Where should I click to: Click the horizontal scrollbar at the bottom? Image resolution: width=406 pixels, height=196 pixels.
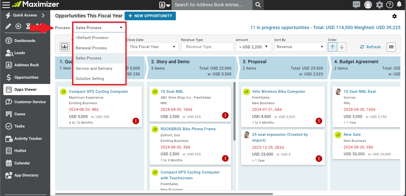[164, 194]
